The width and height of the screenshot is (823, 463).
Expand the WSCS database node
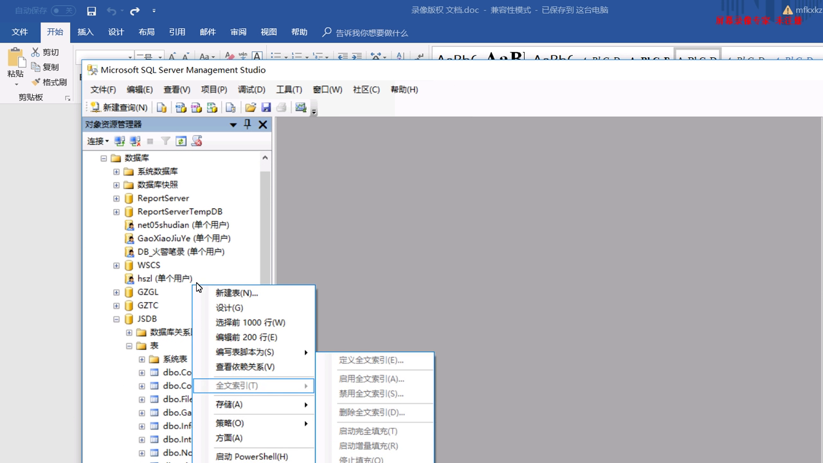point(116,266)
